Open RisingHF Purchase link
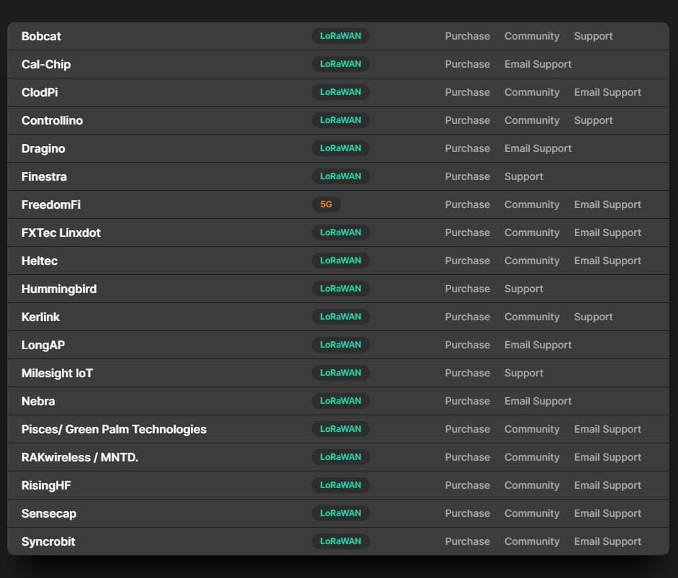 point(467,486)
